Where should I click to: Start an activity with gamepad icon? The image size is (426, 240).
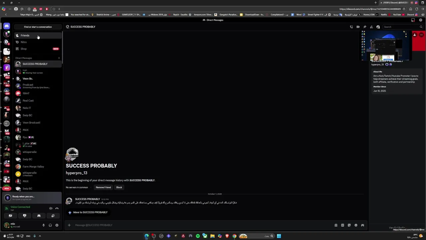click(x=39, y=216)
